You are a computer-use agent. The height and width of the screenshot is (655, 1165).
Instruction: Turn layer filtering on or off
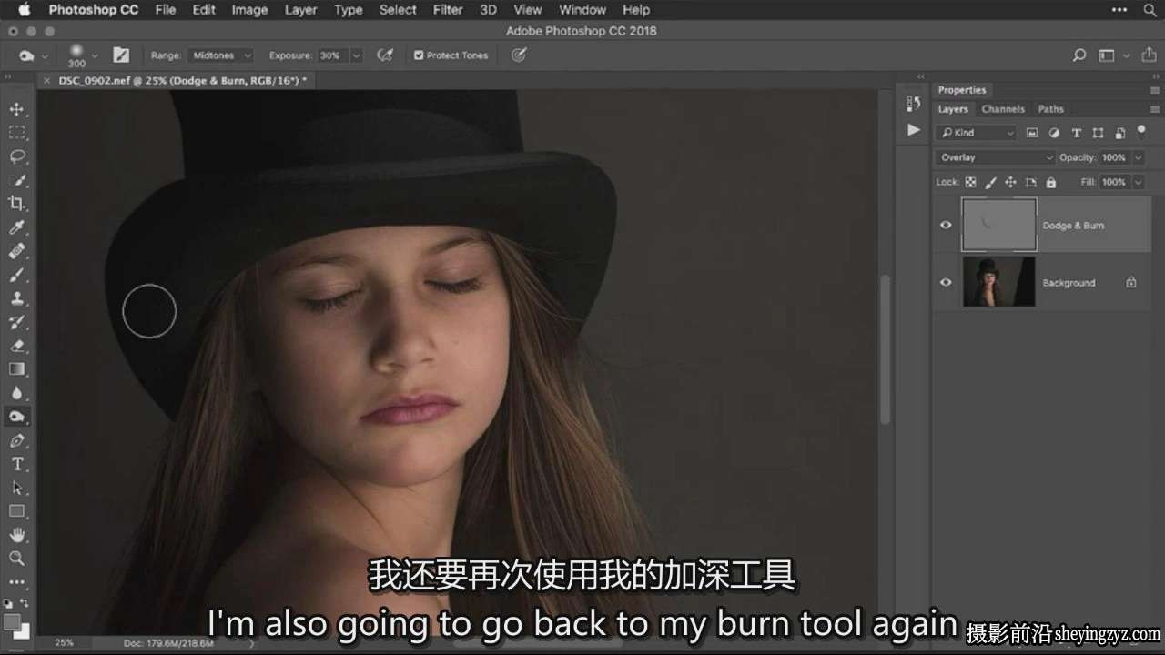pyautogui.click(x=1142, y=132)
